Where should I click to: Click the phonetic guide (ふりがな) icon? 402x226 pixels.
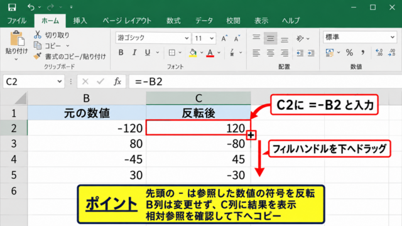232,53
